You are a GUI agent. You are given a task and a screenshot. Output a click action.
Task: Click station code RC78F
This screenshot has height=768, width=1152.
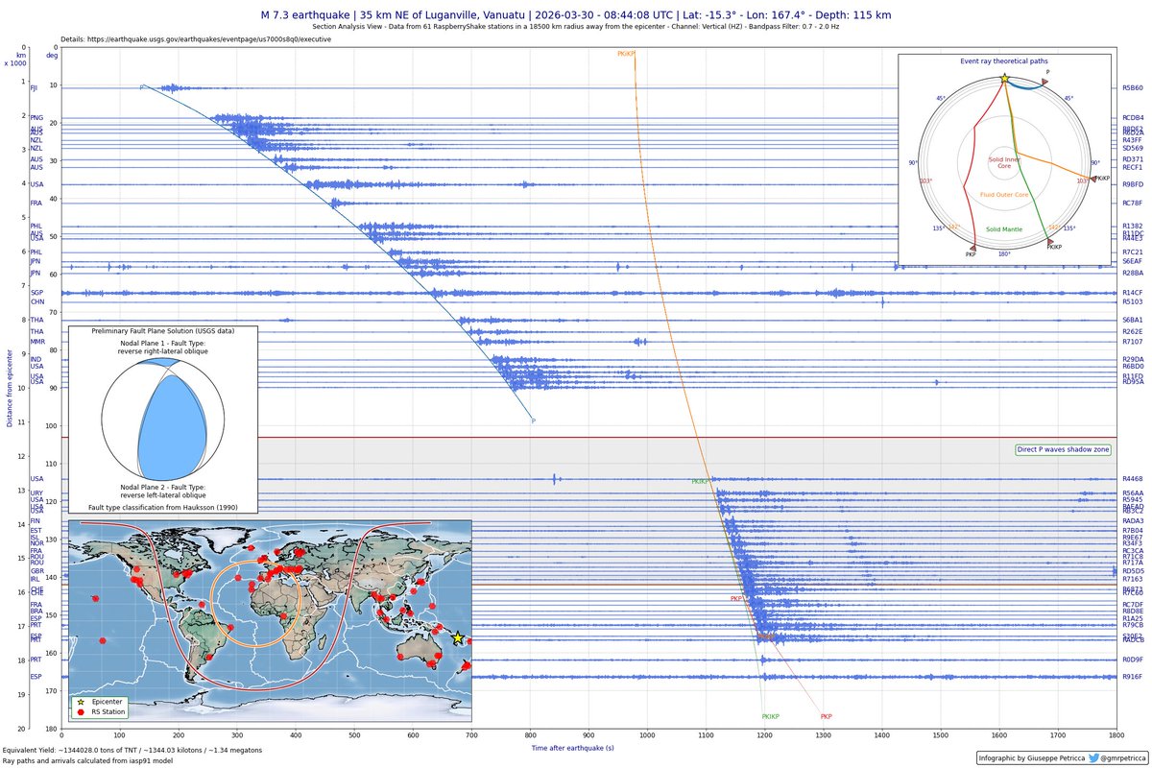(1133, 203)
